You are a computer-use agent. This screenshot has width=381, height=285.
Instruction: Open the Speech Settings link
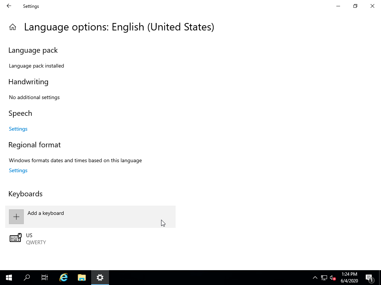point(18,129)
